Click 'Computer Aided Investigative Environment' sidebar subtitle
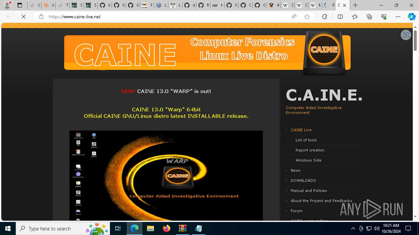Image resolution: width=419 pixels, height=235 pixels. click(x=314, y=110)
